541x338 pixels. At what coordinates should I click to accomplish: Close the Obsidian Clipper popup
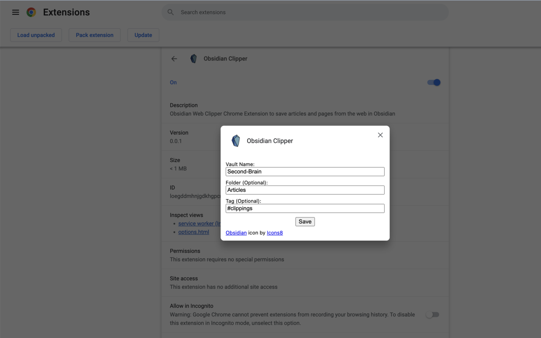pos(380,135)
